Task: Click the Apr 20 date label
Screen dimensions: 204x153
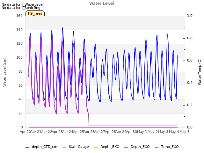Action: 25,132
